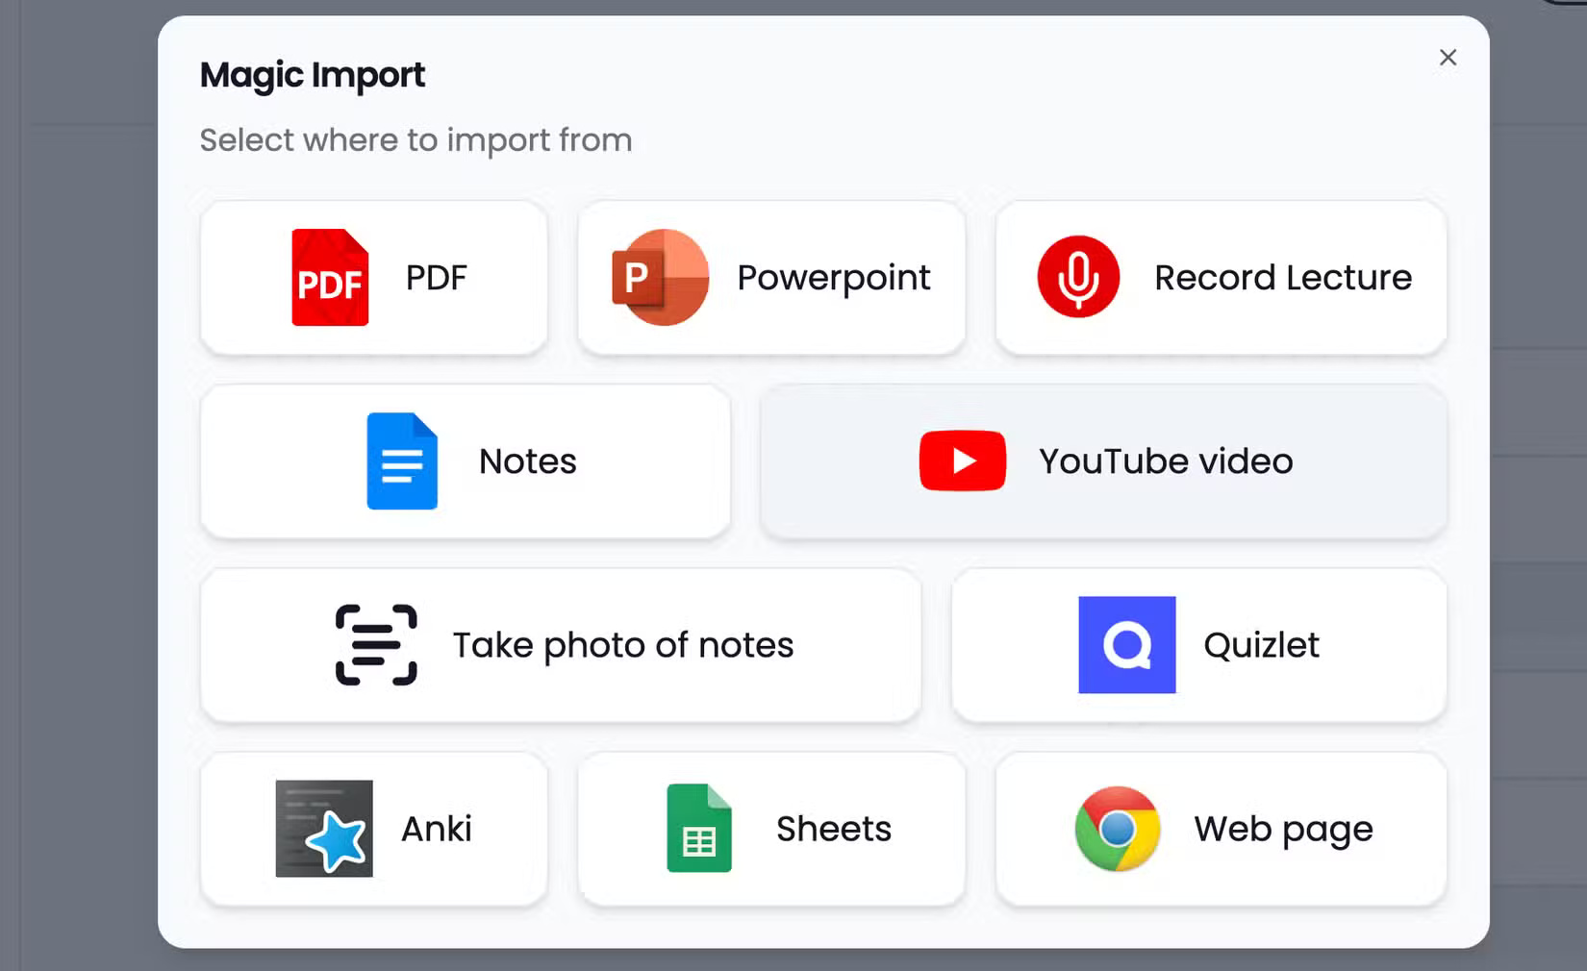The image size is (1587, 971).
Task: Import flashcards from Quizlet
Action: click(x=1198, y=645)
